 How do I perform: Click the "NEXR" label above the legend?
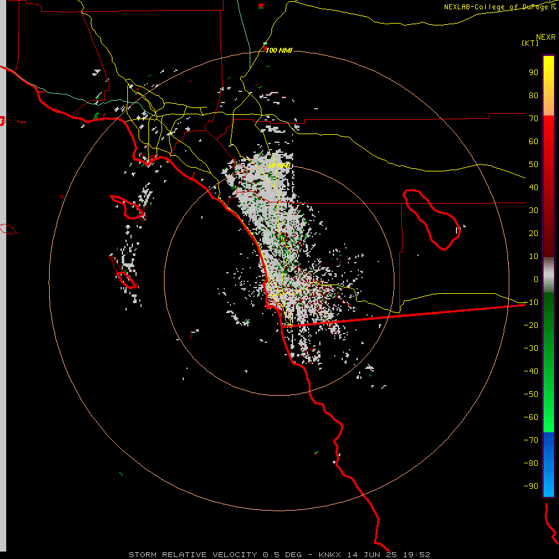pos(545,37)
